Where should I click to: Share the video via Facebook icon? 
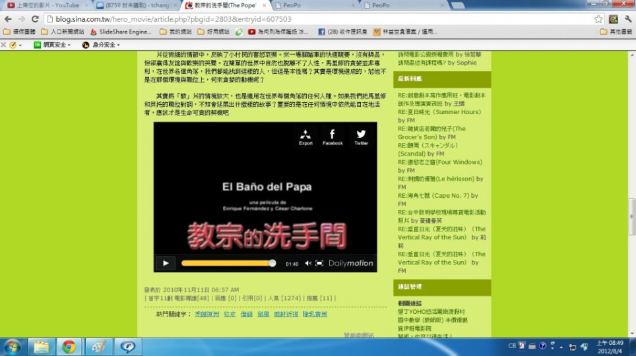point(333,137)
